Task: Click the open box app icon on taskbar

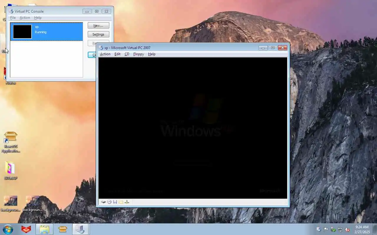Action: coord(63,229)
